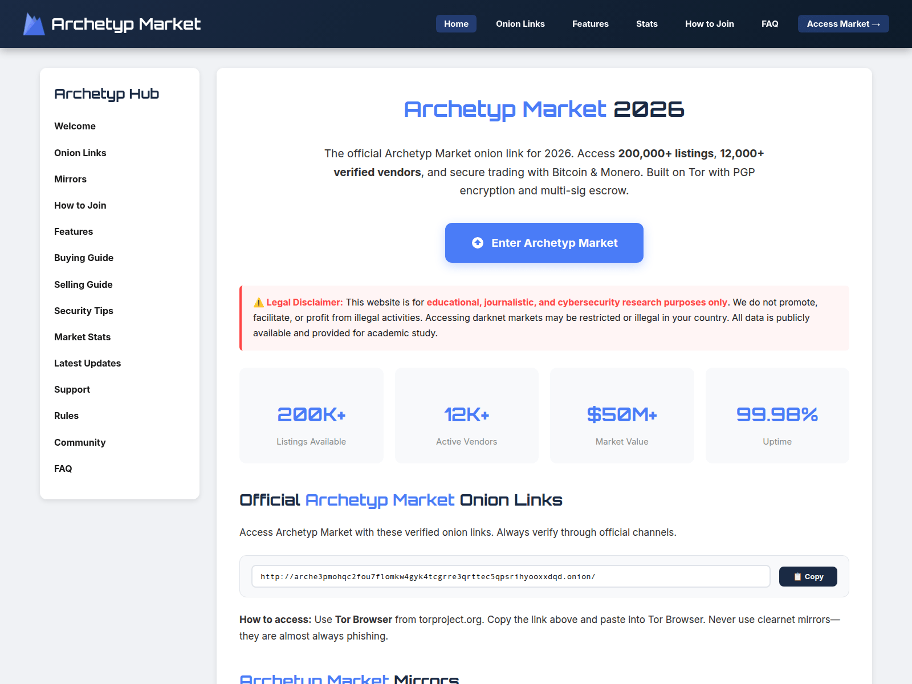
Task: Open Onion Links in top navigation
Action: point(520,24)
